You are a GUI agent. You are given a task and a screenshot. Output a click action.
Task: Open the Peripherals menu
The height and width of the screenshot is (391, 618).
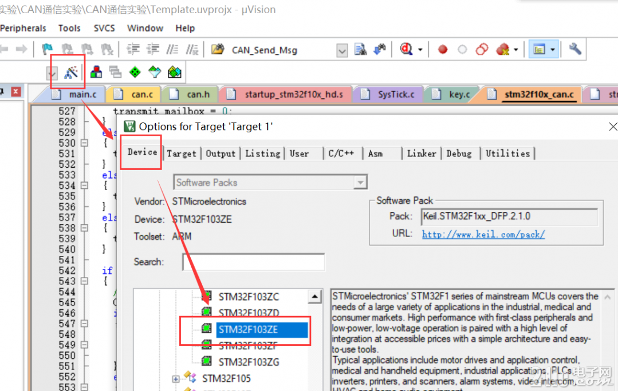(x=23, y=29)
